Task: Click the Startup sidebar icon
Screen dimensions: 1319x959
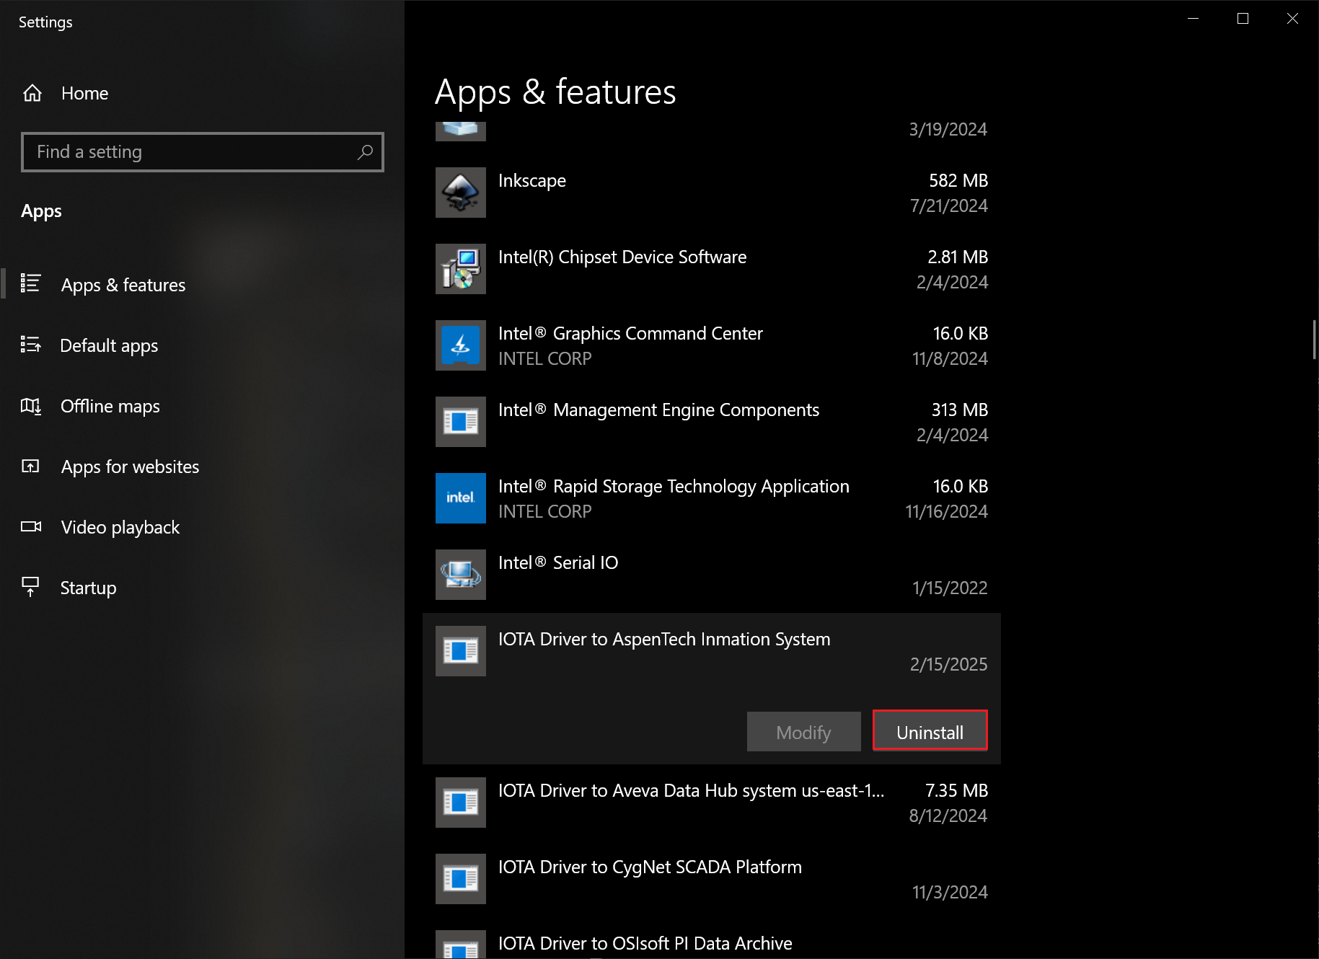Action: tap(30, 587)
